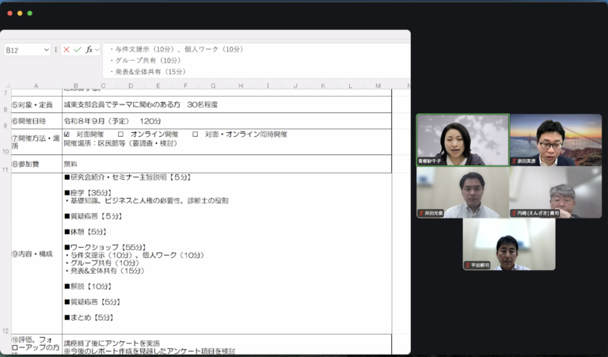This screenshot has width=608, height=357.
Task: Select column D header
Action: [131, 85]
